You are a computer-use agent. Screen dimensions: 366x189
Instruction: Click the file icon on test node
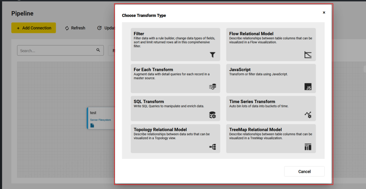coord(92,125)
